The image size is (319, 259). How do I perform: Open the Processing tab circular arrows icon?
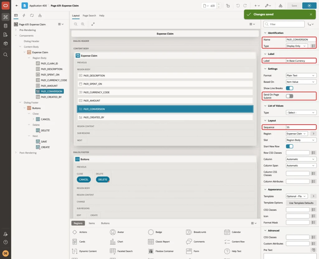pos(32,16)
